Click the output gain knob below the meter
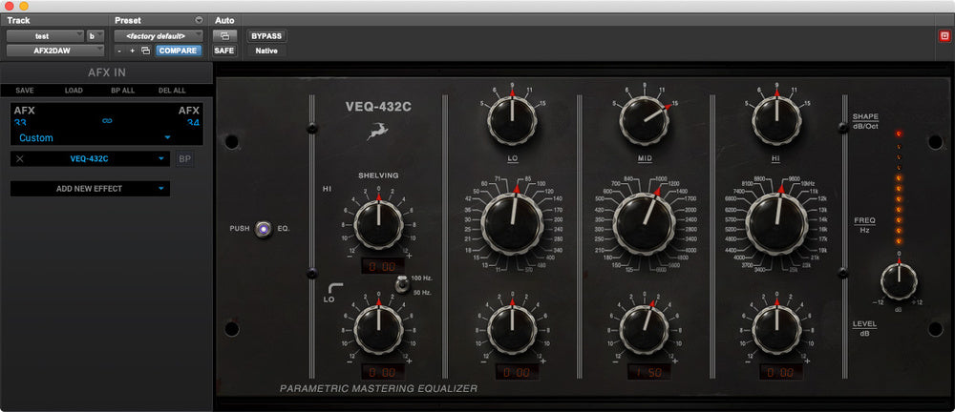The image size is (955, 412). pyautogui.click(x=899, y=281)
